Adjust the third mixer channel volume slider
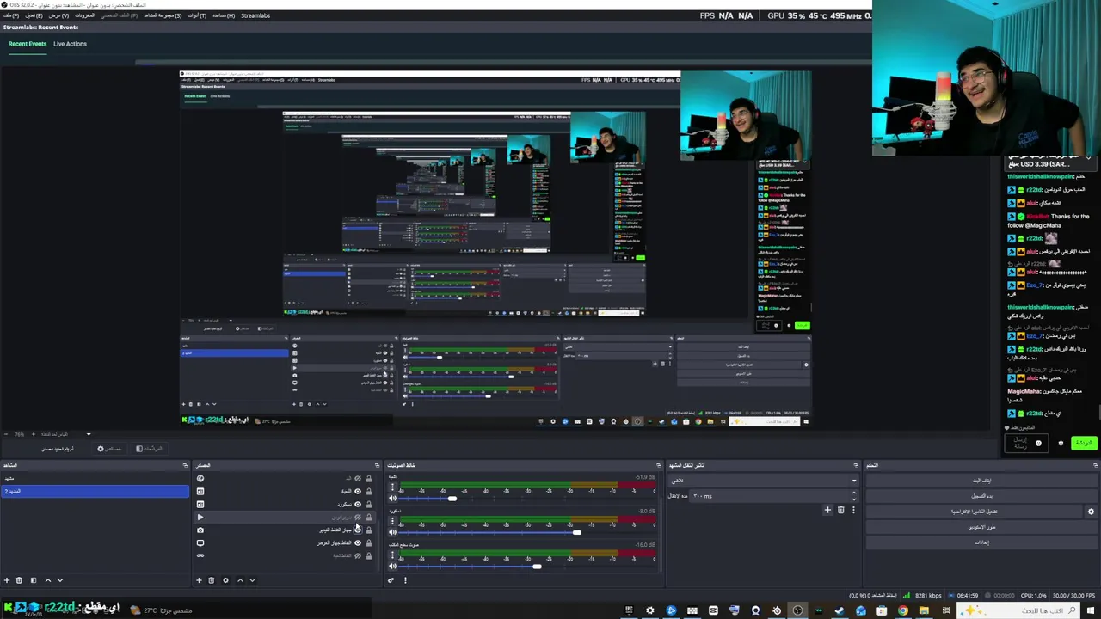This screenshot has height=619, width=1101. 537,566
